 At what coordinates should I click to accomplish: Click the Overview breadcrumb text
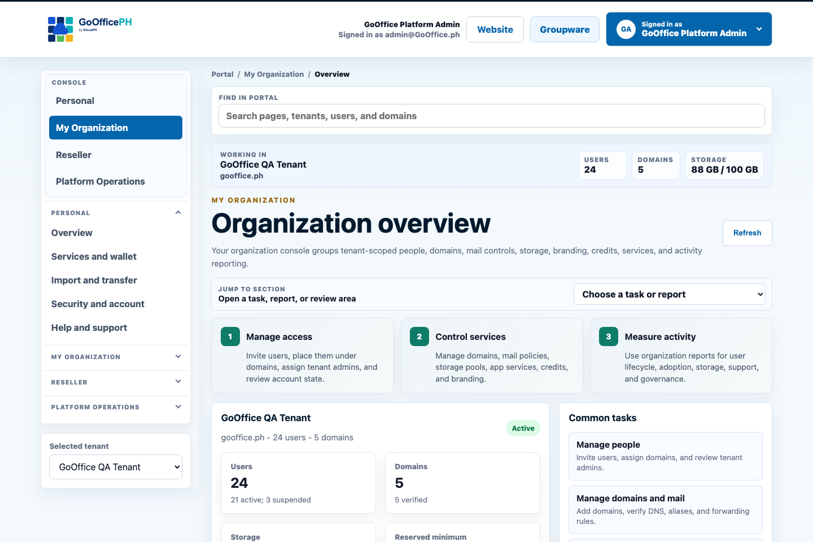tap(332, 74)
